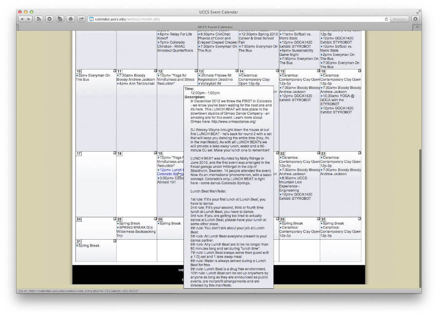
Task: Click the add-entry icon on day 11
Action: coord(155,71)
